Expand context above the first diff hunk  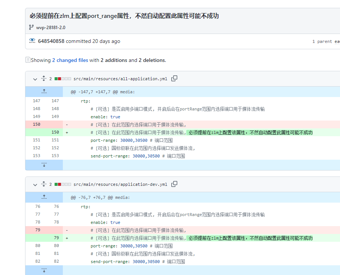[44, 91]
